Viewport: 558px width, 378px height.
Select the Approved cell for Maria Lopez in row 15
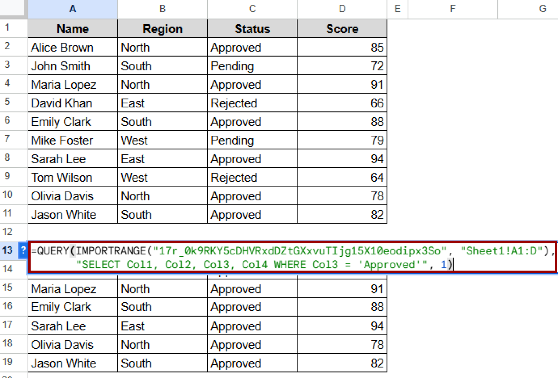click(x=252, y=289)
